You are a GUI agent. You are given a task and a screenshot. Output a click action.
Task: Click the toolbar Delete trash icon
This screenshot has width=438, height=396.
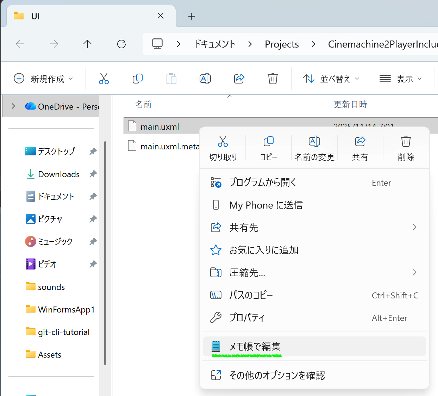(x=273, y=79)
